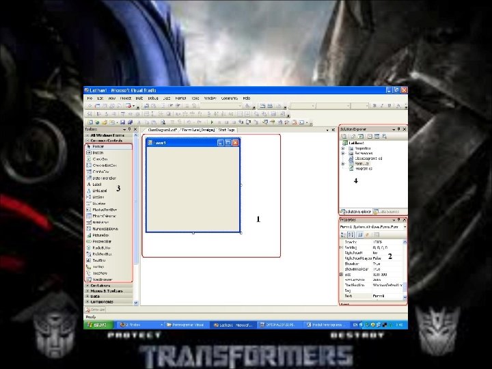Select the LinkLabel control
This screenshot has height=369, width=492.
(109, 191)
